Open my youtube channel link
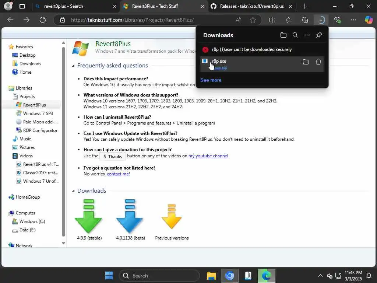Screen dimensions: 377x283 click(x=208, y=156)
